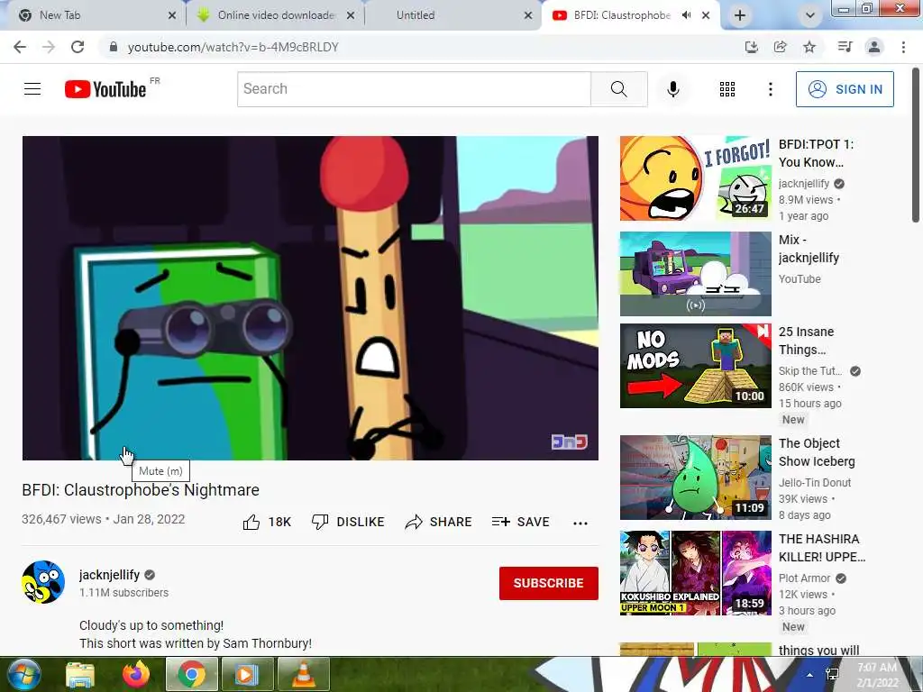Play The Object Show Iceberg thumbnail
The width and height of the screenshot is (923, 692).
coord(695,478)
